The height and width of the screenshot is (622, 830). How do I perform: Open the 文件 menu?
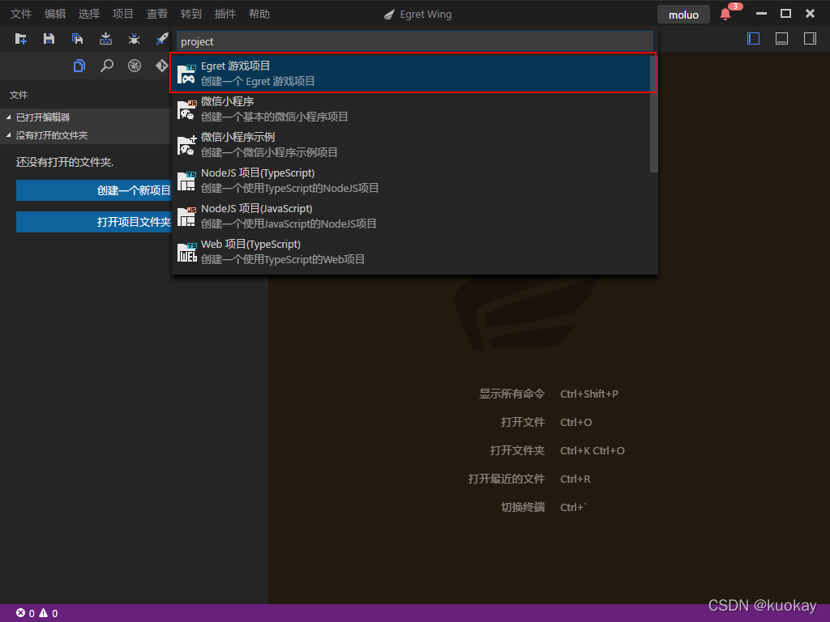point(21,15)
